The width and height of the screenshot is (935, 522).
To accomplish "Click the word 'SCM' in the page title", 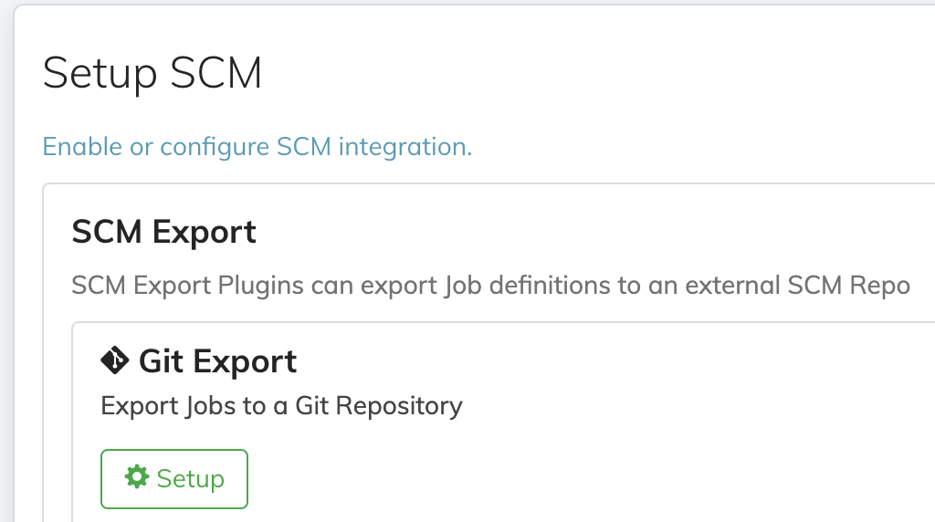I will click(215, 73).
